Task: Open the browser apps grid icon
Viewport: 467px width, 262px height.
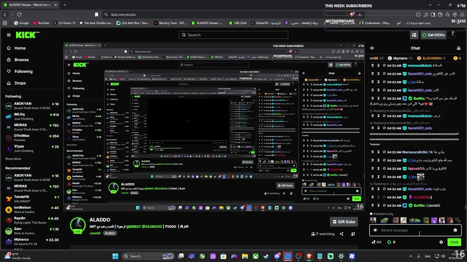Action: (5, 23)
